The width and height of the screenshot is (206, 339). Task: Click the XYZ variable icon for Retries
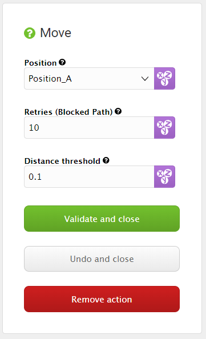pyautogui.click(x=164, y=128)
